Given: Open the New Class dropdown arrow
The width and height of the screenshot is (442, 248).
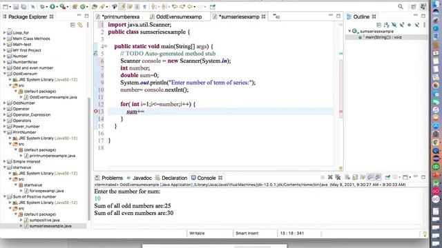Looking at the screenshot, I should (87, 7).
